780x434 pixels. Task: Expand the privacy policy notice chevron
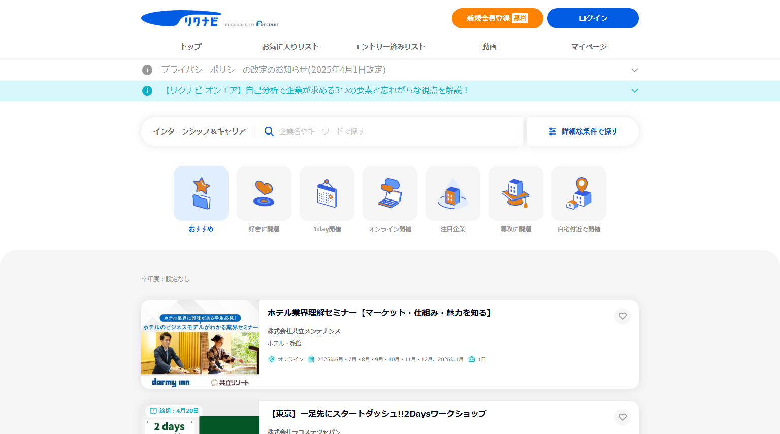point(634,70)
